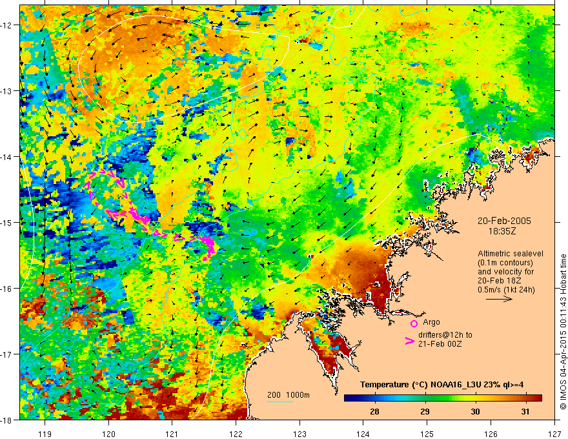The height and width of the screenshot is (439, 568).
Task: Click the '20-Feb 18Z' text
Action: pyautogui.click(x=499, y=281)
